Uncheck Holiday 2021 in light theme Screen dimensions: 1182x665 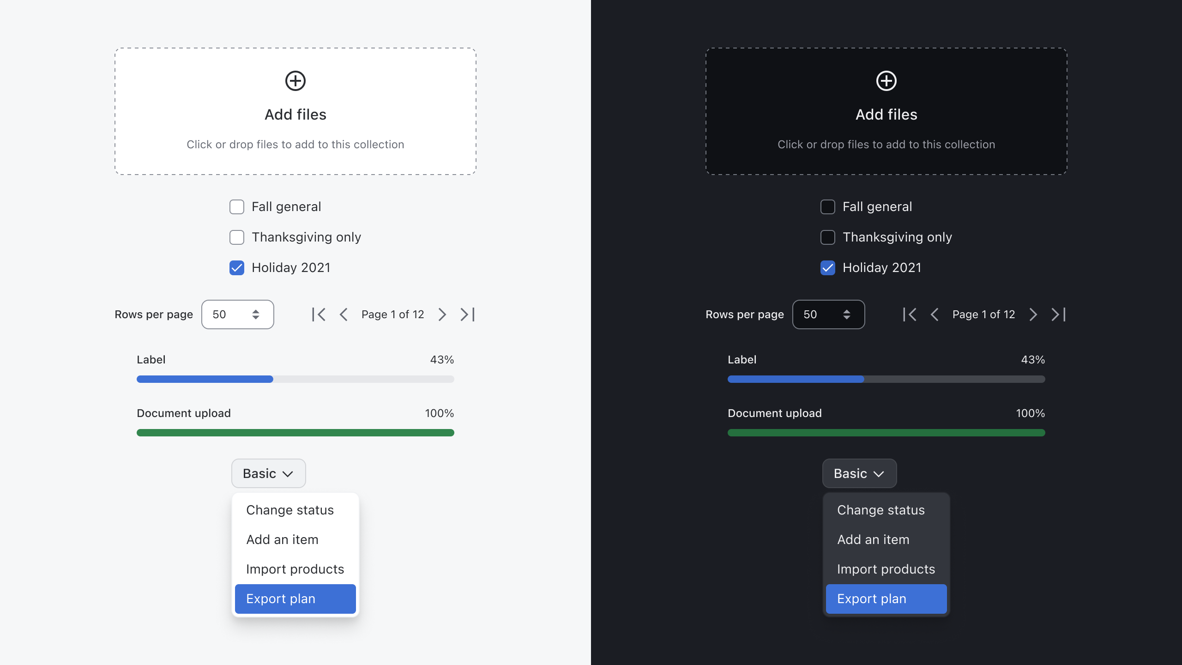[x=237, y=268]
